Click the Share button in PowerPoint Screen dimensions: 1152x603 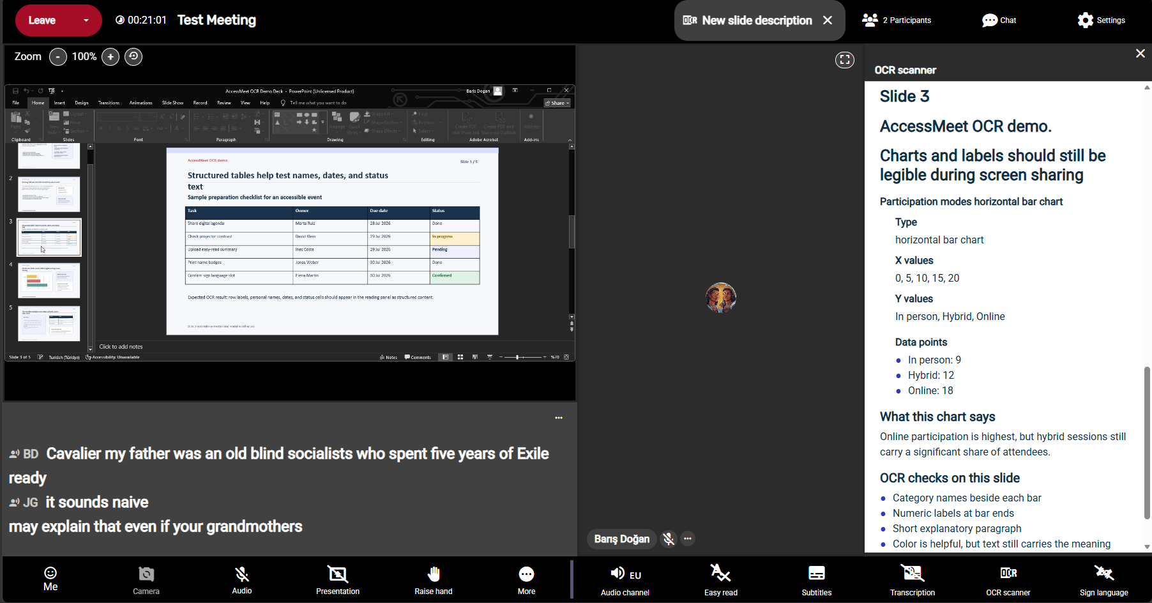coord(557,103)
